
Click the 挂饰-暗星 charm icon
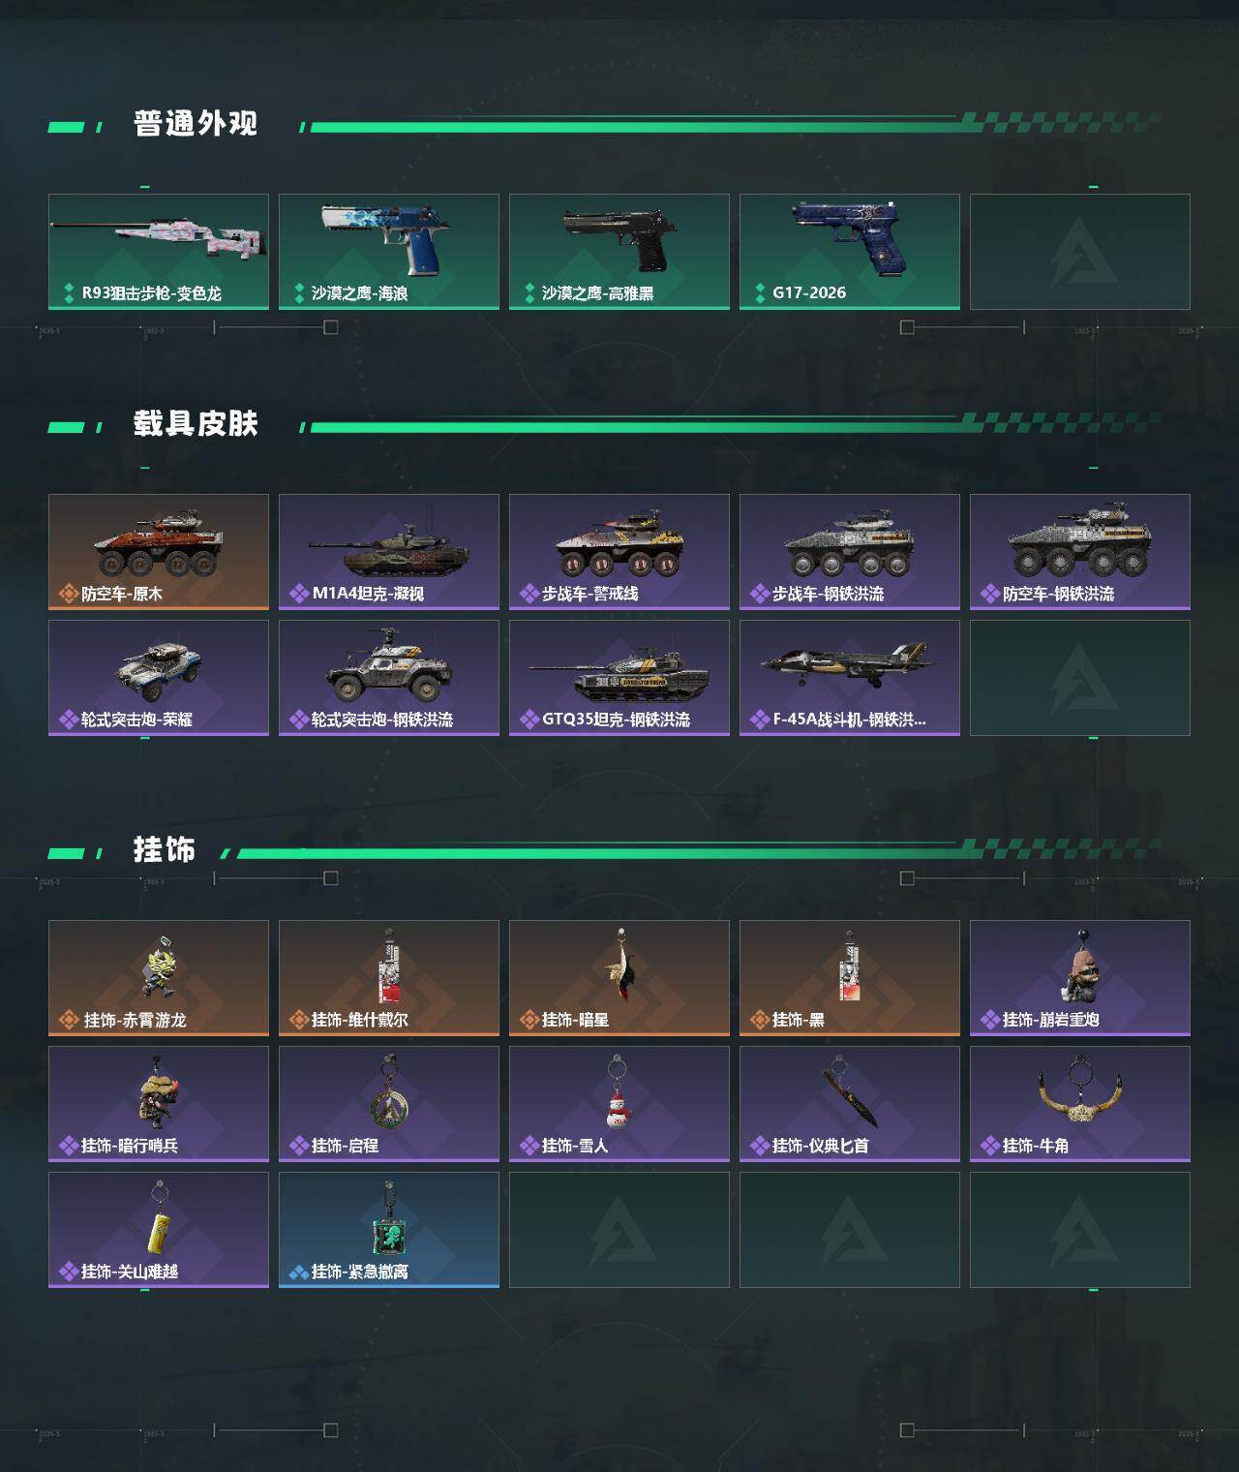(x=619, y=966)
